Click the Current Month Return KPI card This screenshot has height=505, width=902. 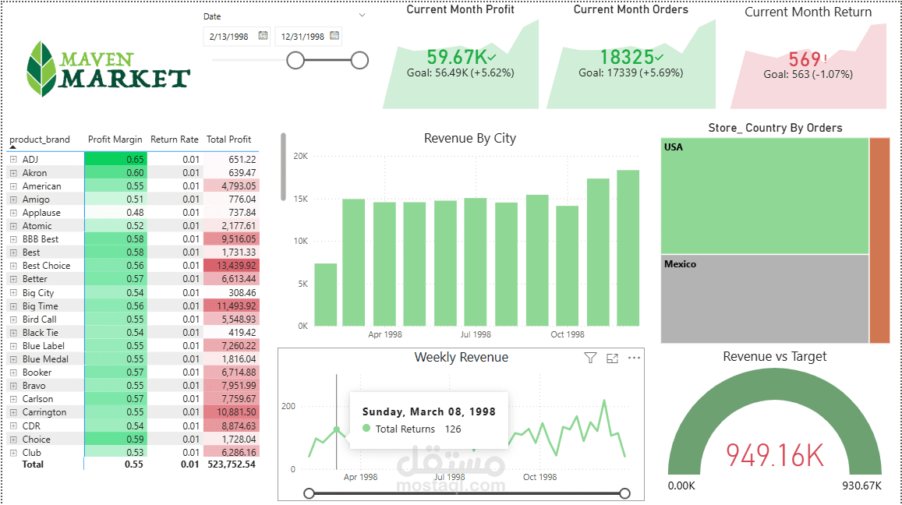click(808, 58)
